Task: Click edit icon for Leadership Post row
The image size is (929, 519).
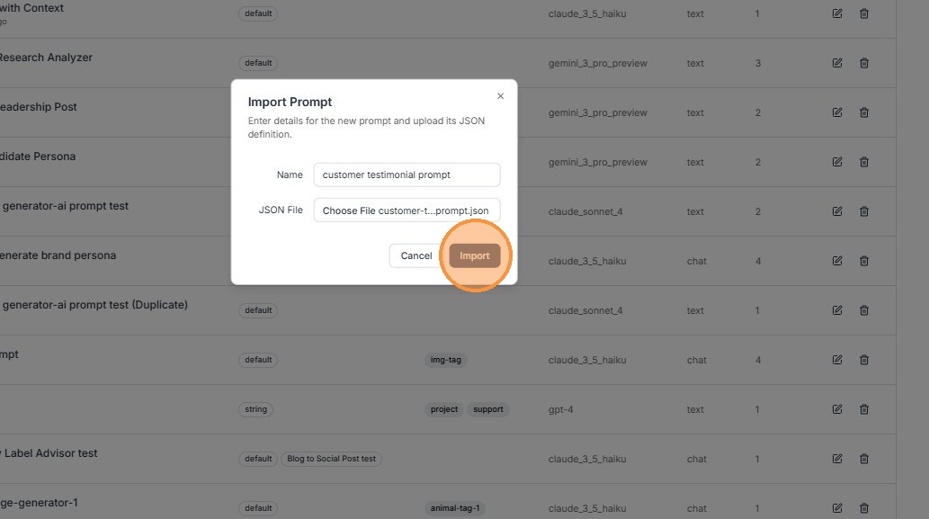Action: tap(837, 112)
